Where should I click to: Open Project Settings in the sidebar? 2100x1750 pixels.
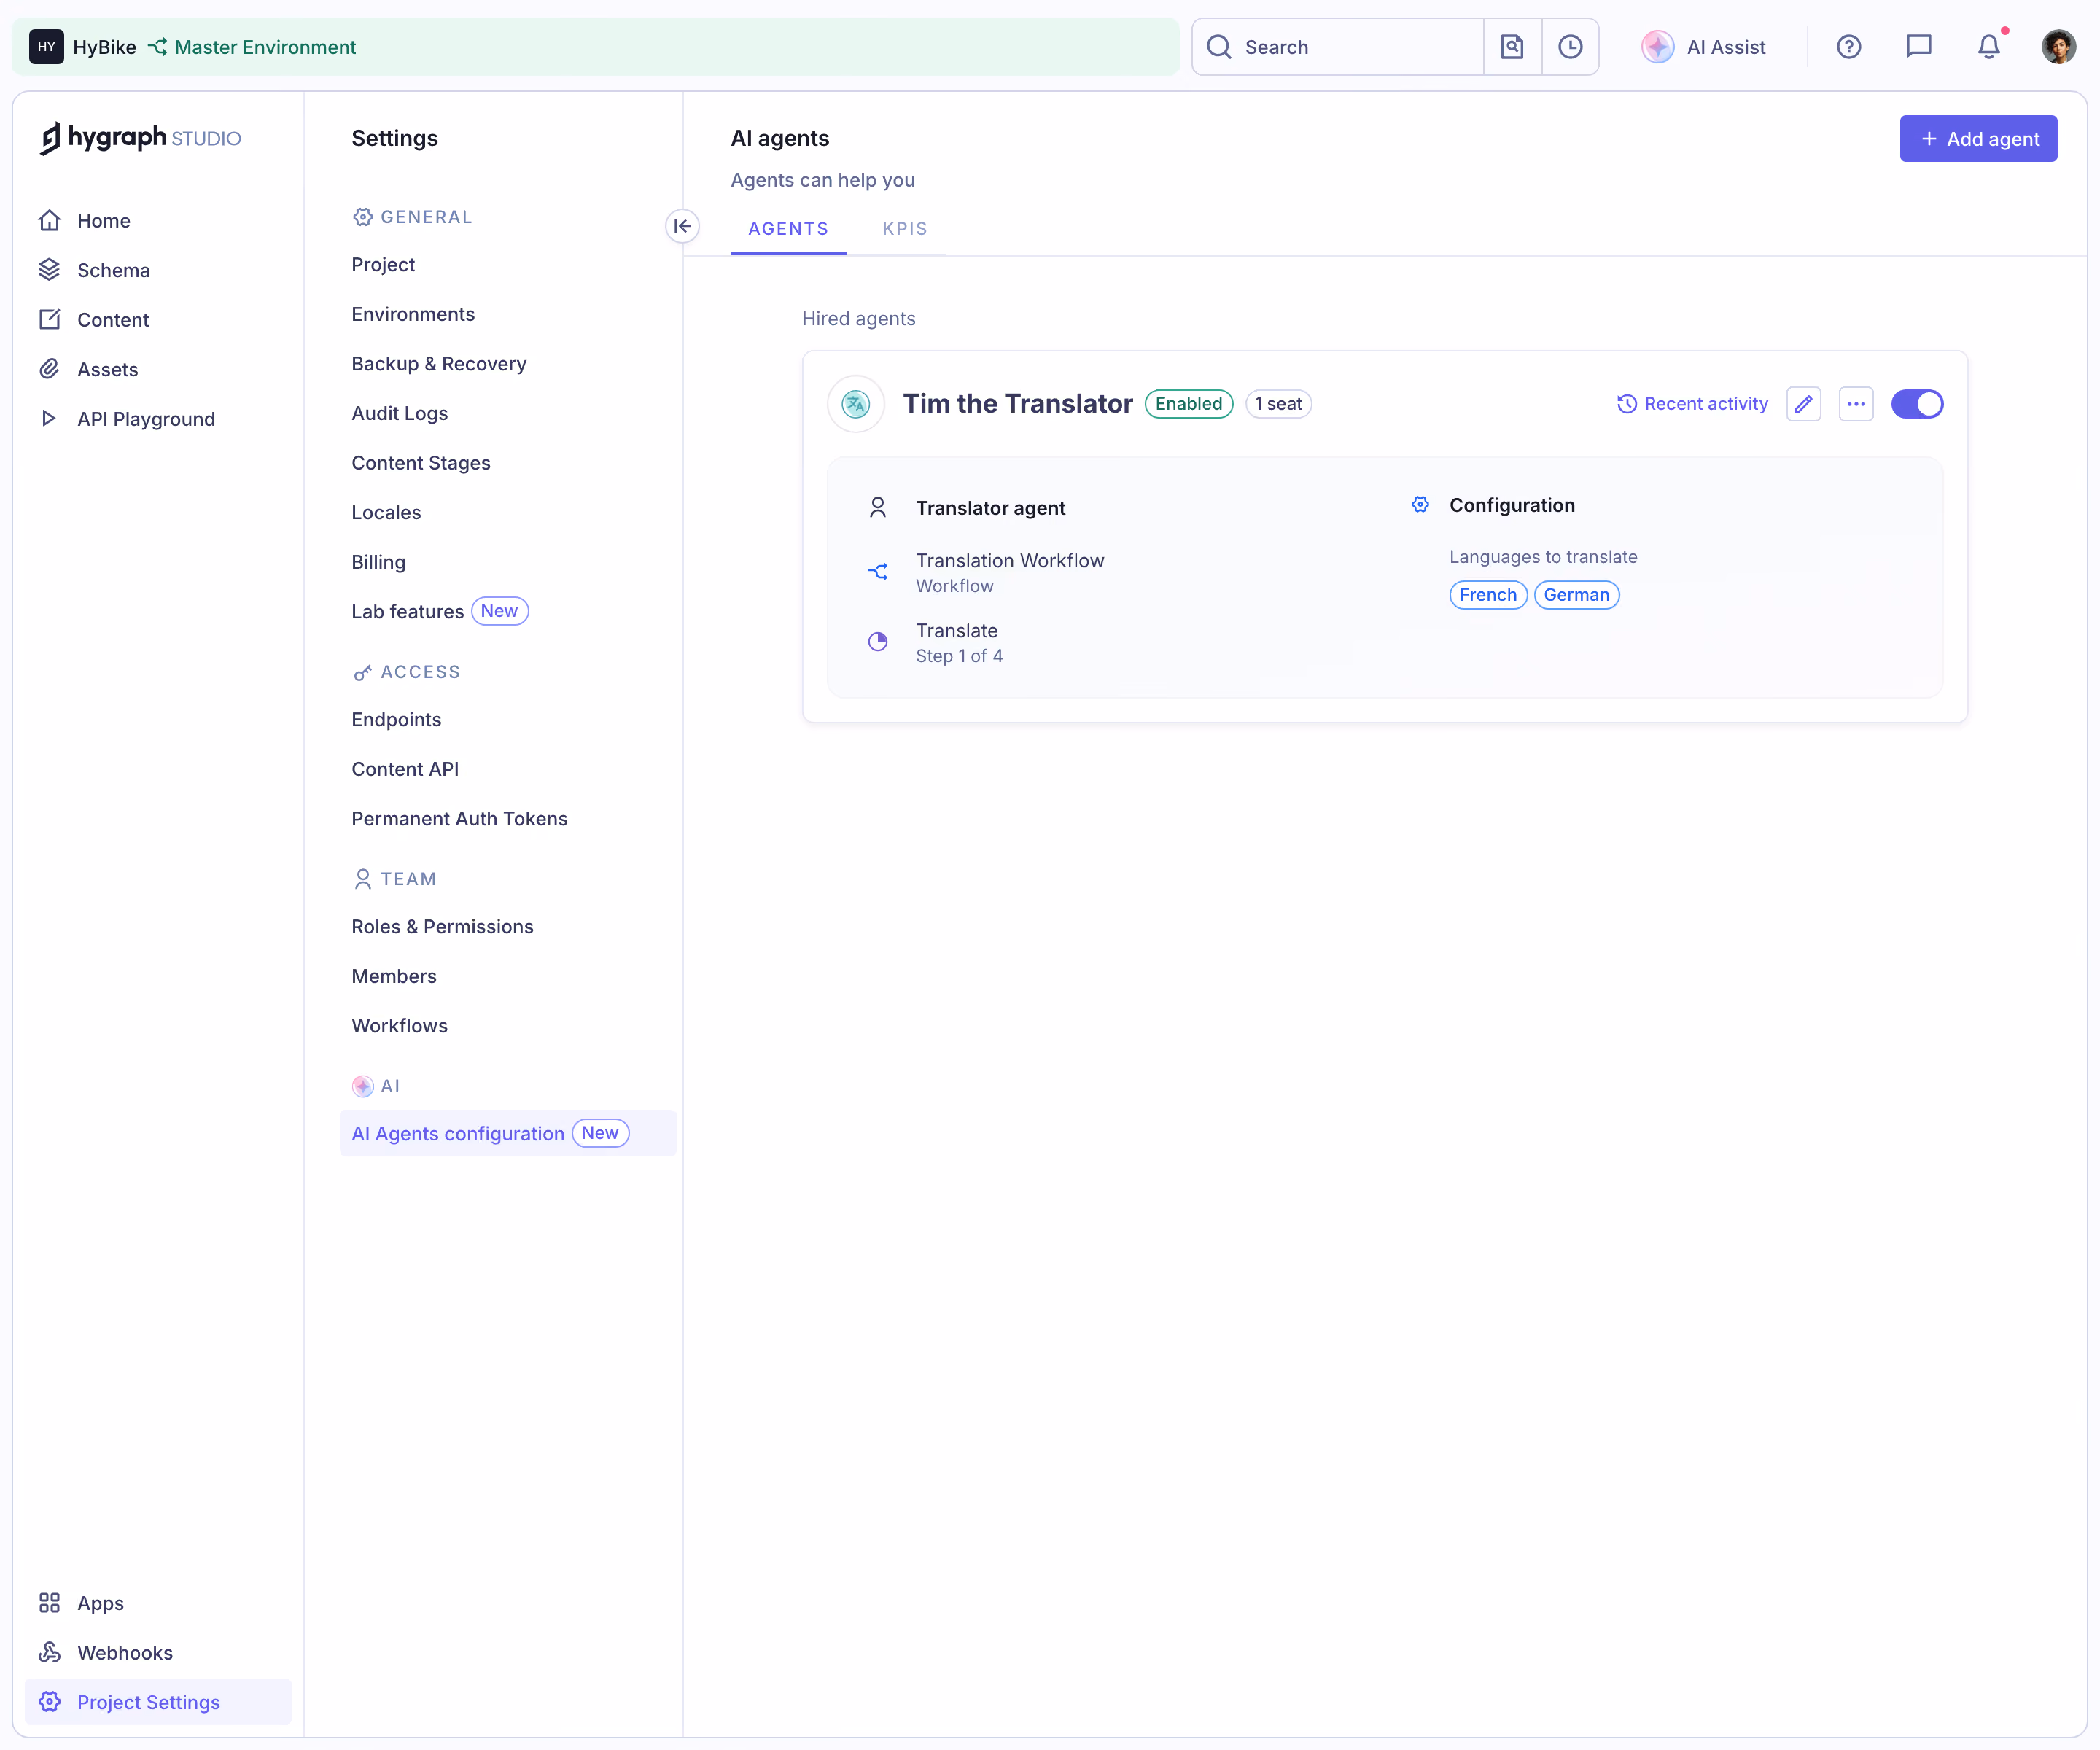click(158, 1702)
